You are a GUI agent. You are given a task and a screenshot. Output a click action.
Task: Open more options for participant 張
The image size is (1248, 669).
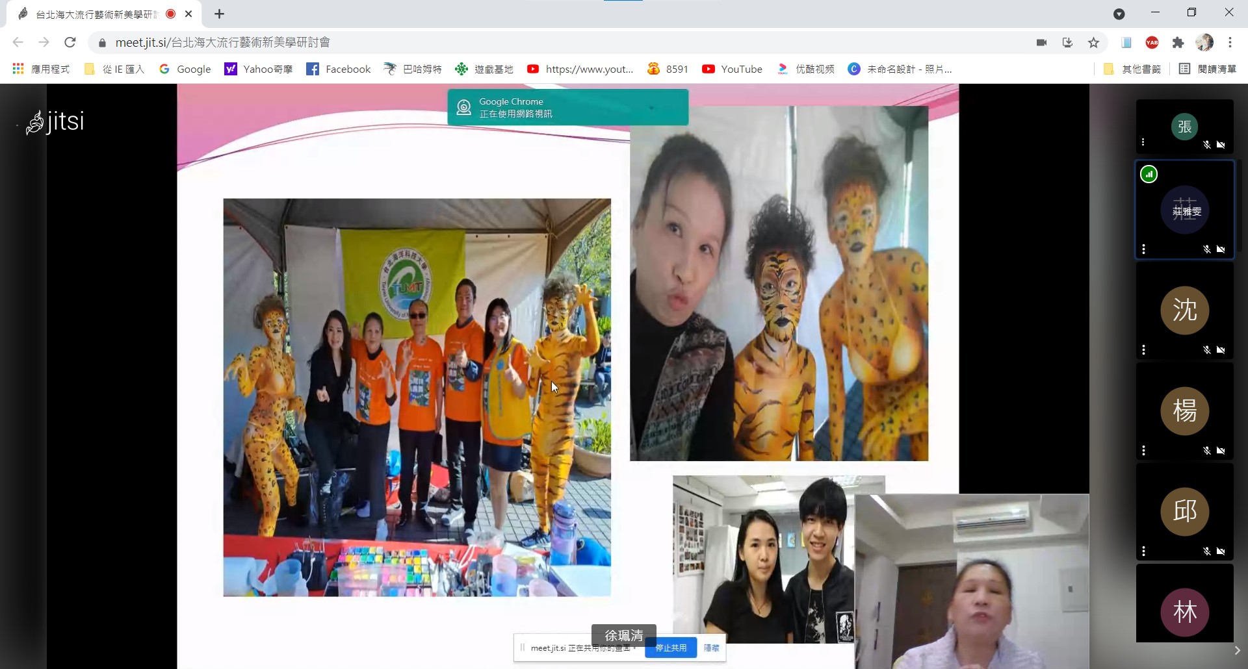pos(1143,142)
